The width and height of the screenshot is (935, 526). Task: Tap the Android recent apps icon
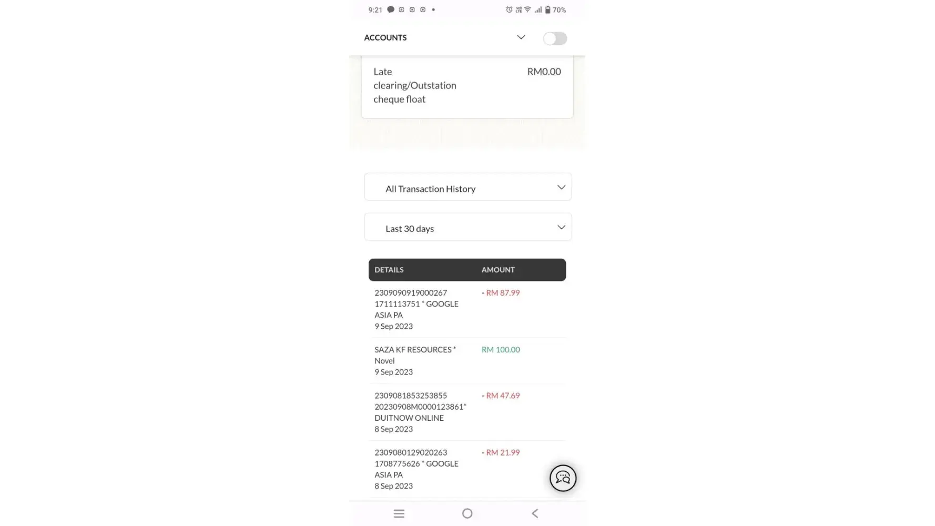click(399, 513)
